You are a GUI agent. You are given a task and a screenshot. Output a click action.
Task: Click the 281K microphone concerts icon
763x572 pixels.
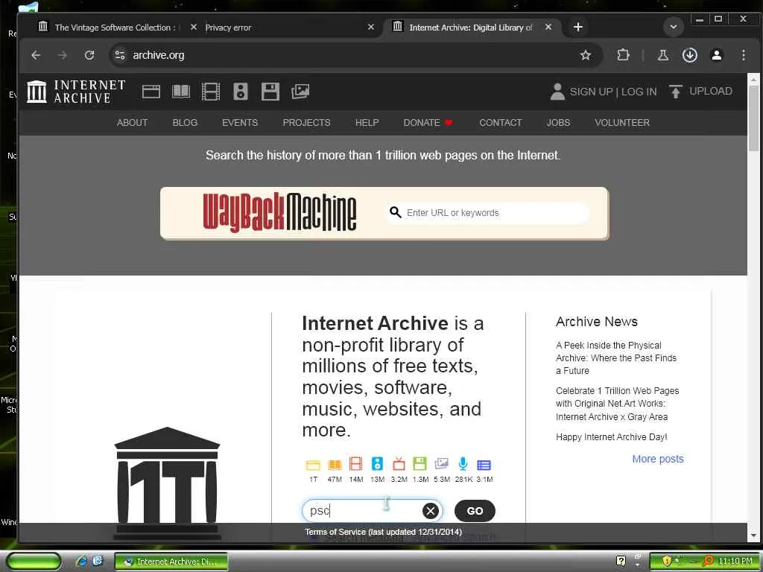pyautogui.click(x=463, y=463)
